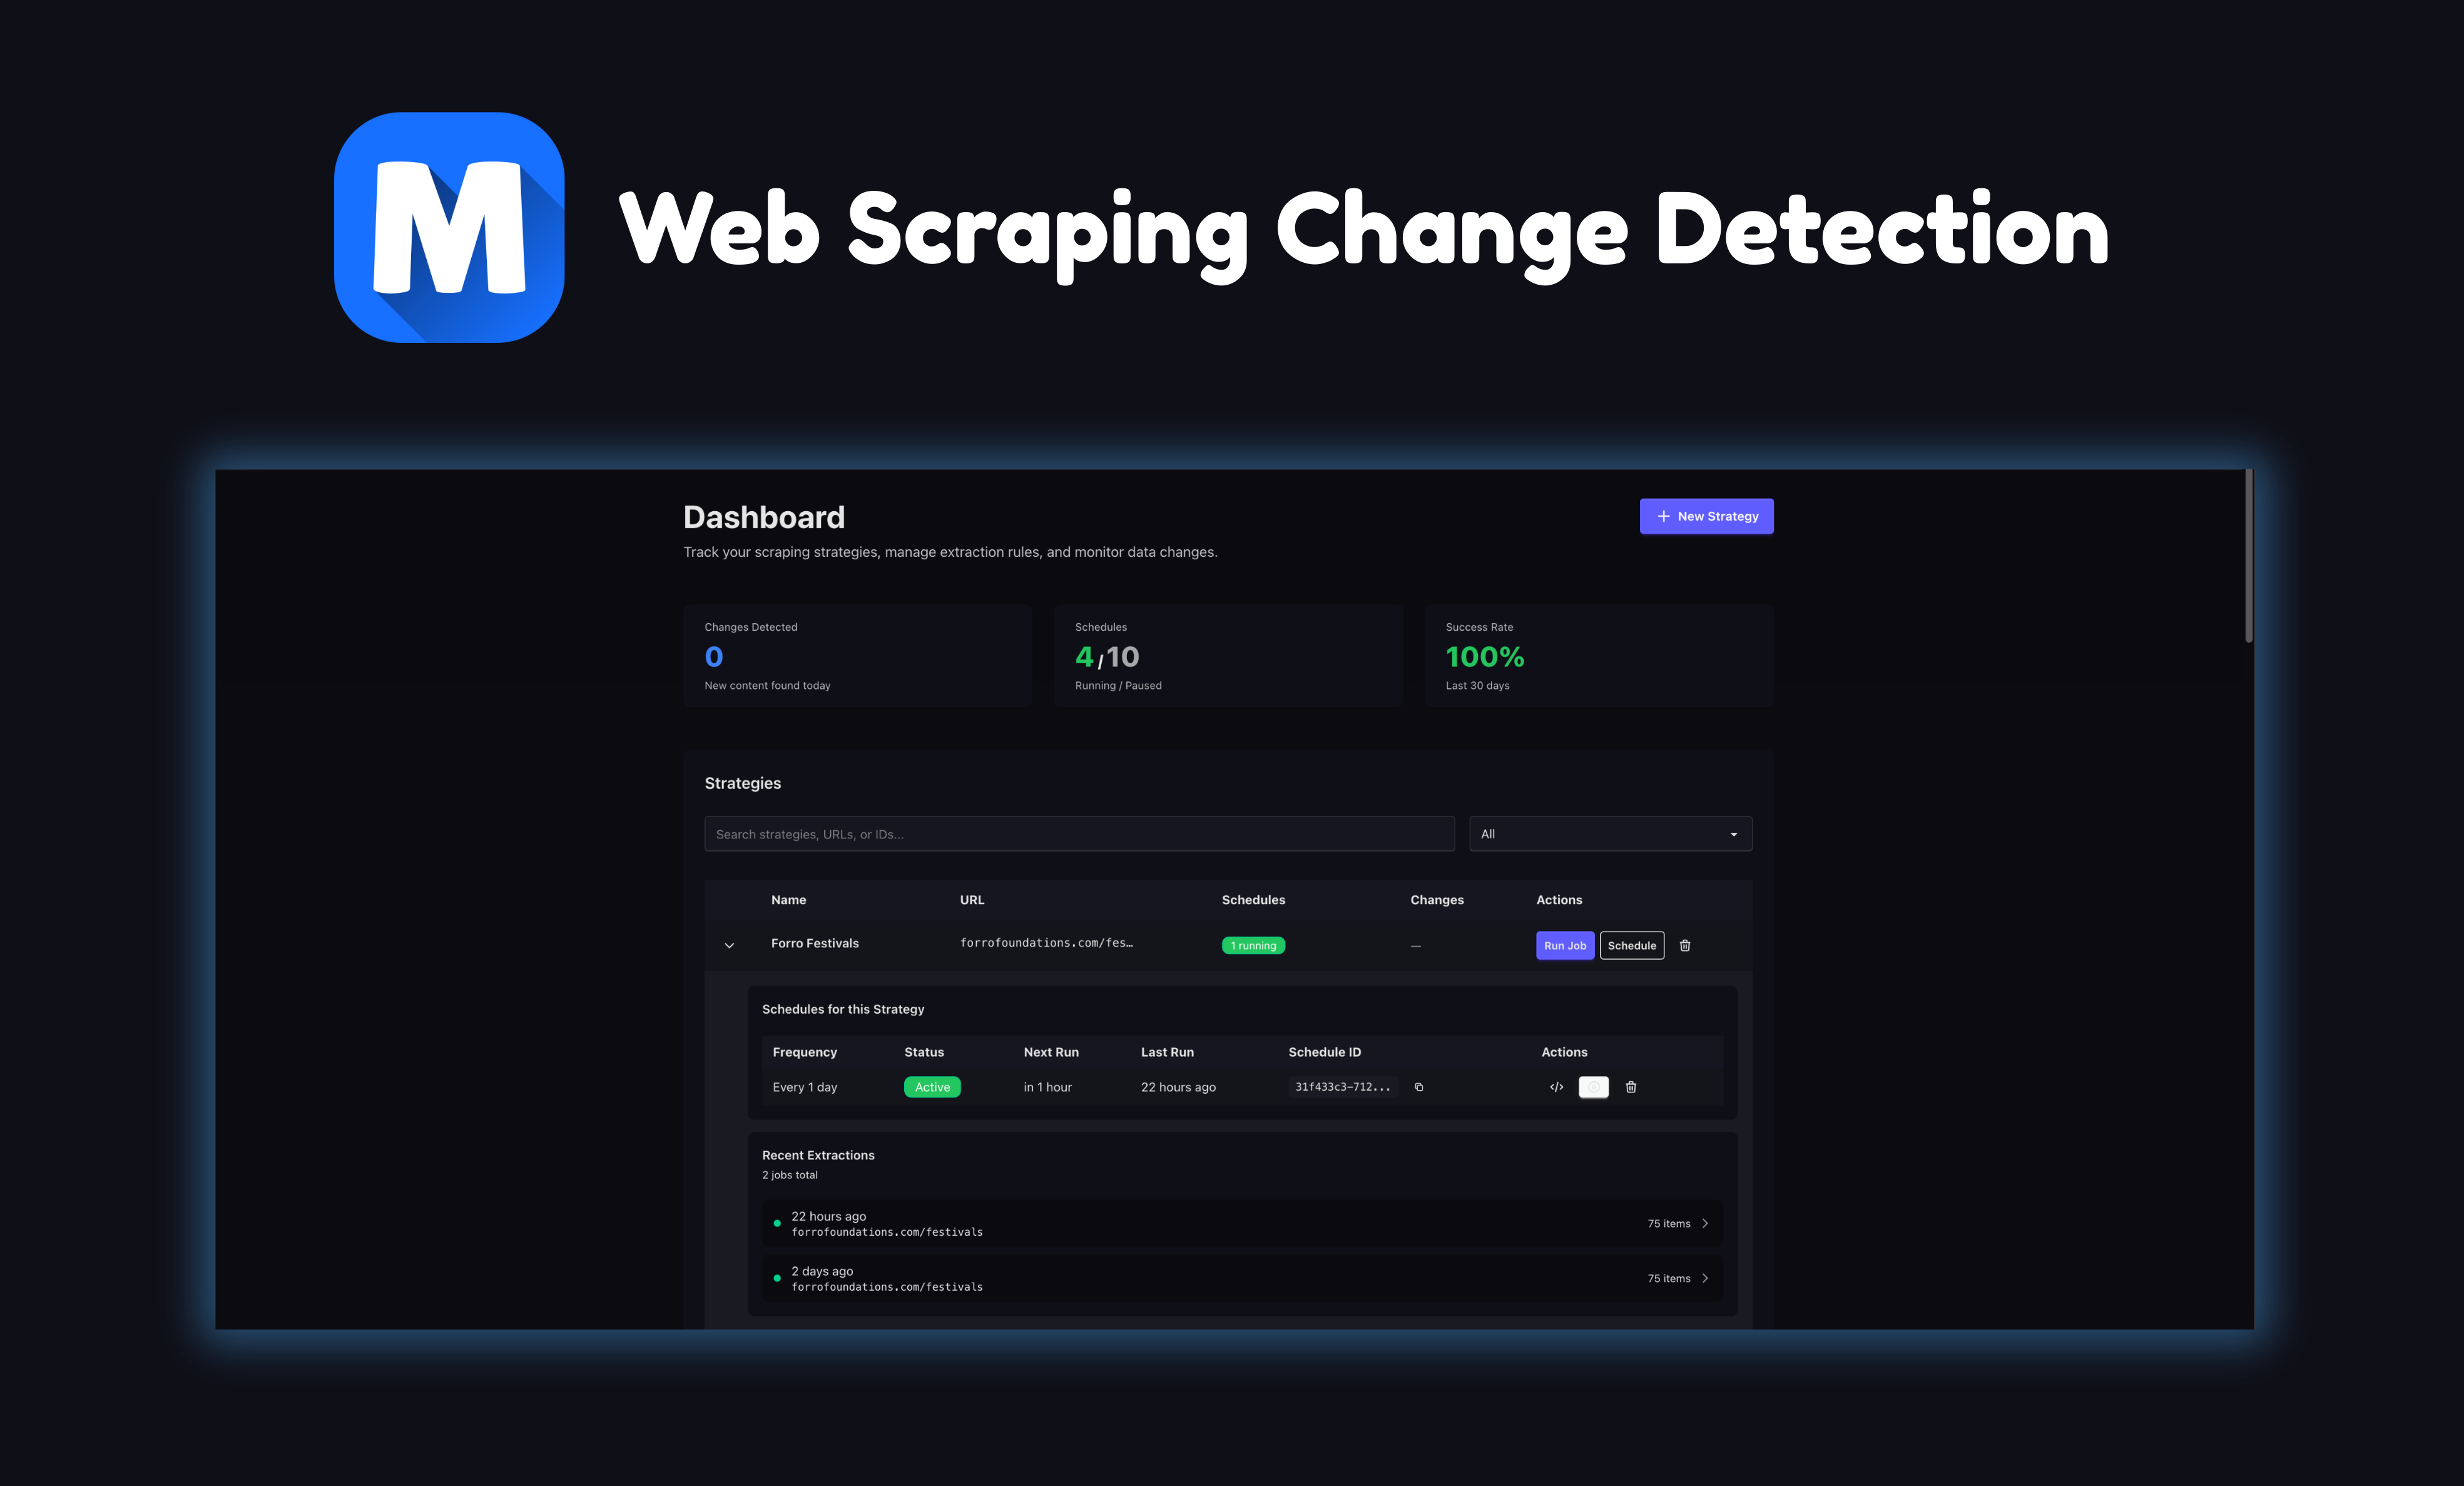Click the plus icon in New Strategy
Viewport: 2464px width, 1486px height.
1663,516
